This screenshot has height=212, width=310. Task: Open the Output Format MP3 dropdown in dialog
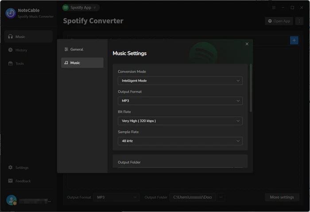180,101
